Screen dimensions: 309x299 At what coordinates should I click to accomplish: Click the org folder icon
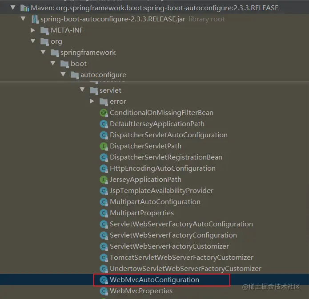point(44,42)
